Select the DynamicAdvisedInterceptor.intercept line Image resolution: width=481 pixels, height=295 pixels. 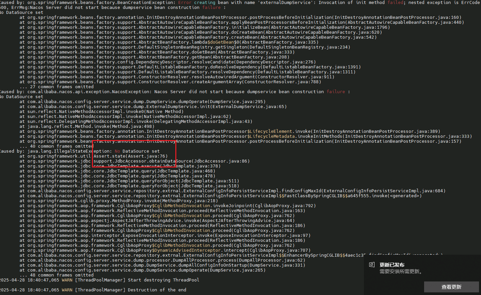pyautogui.click(x=165, y=250)
